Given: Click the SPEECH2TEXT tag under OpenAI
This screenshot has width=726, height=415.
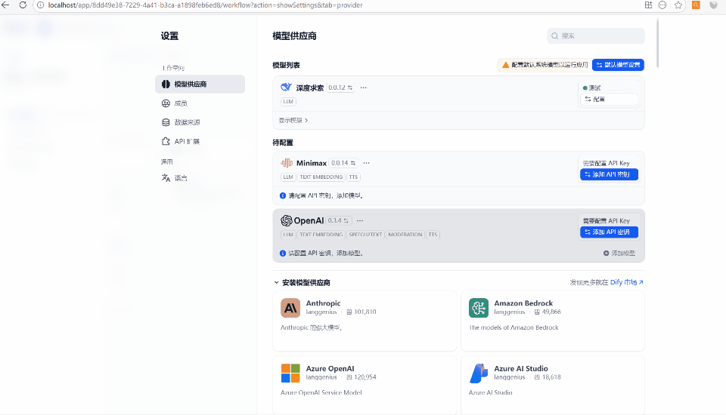Looking at the screenshot, I should pos(365,235).
